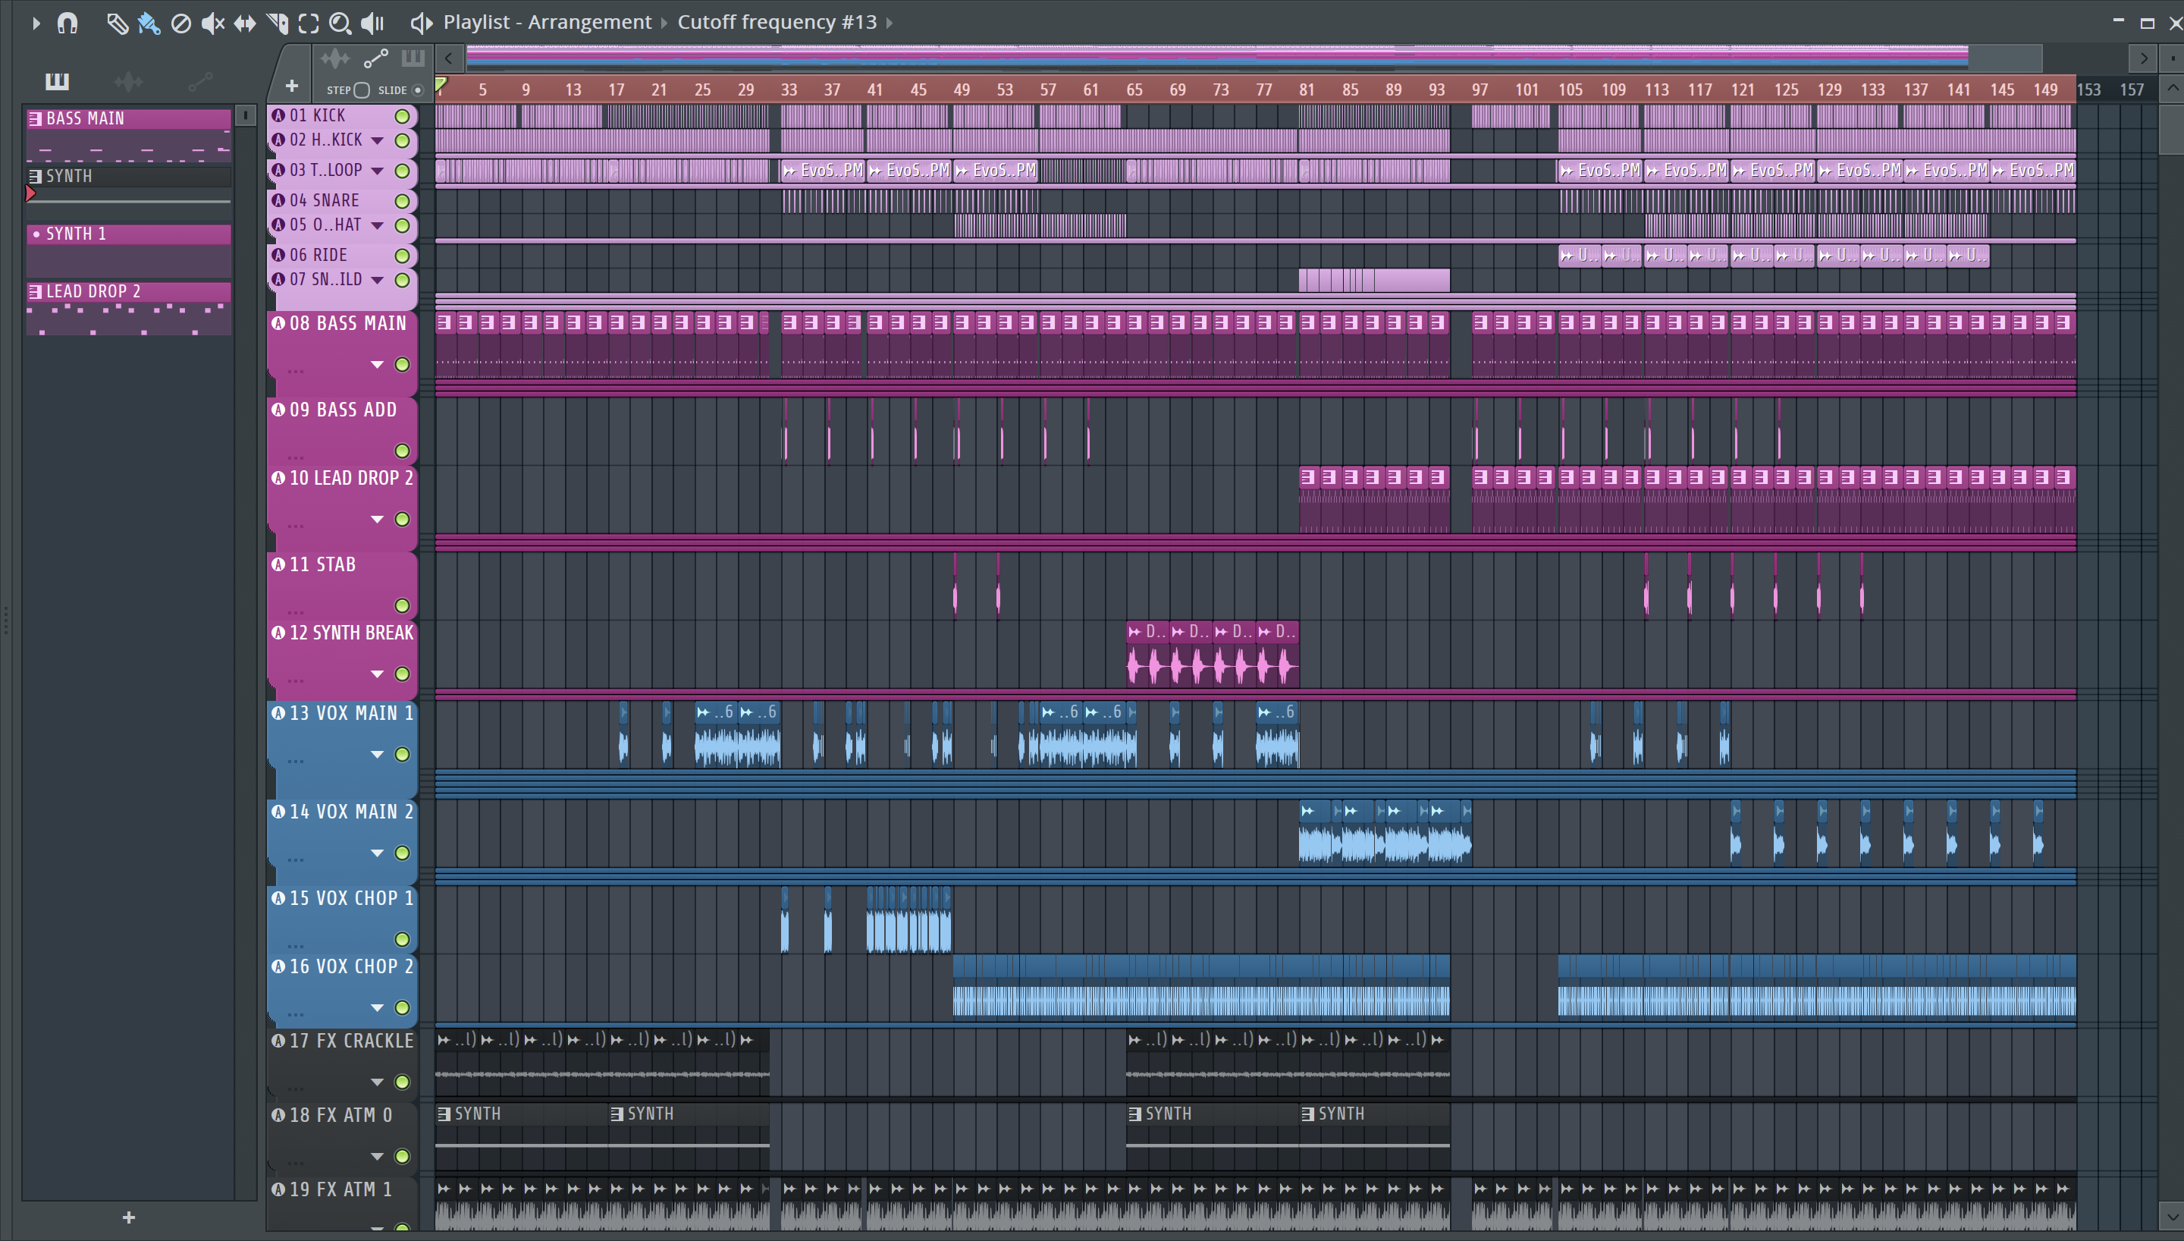Add new pattern with bottom plus
This screenshot has width=2184, height=1241.
129,1217
